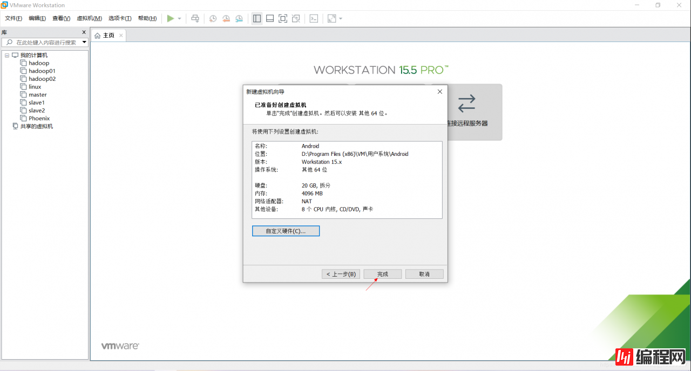Click the 完成 finish button
The height and width of the screenshot is (371, 691).
point(383,274)
